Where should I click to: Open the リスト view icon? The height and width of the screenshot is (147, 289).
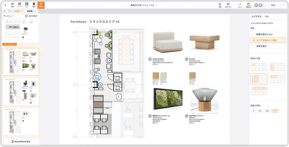(x=27, y=5)
